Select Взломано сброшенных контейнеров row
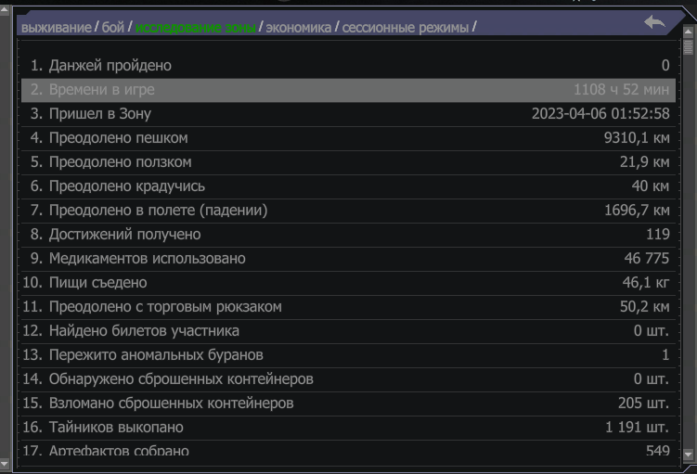697x474 pixels. click(x=349, y=404)
